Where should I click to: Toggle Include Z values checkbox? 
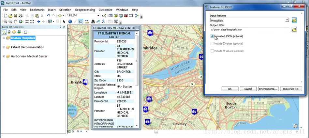[x=212, y=43]
